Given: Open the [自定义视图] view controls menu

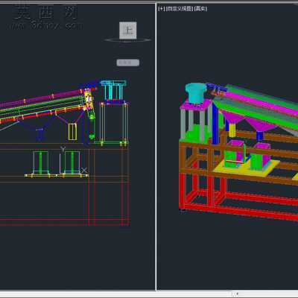Looking at the screenshot, I should [180, 9].
